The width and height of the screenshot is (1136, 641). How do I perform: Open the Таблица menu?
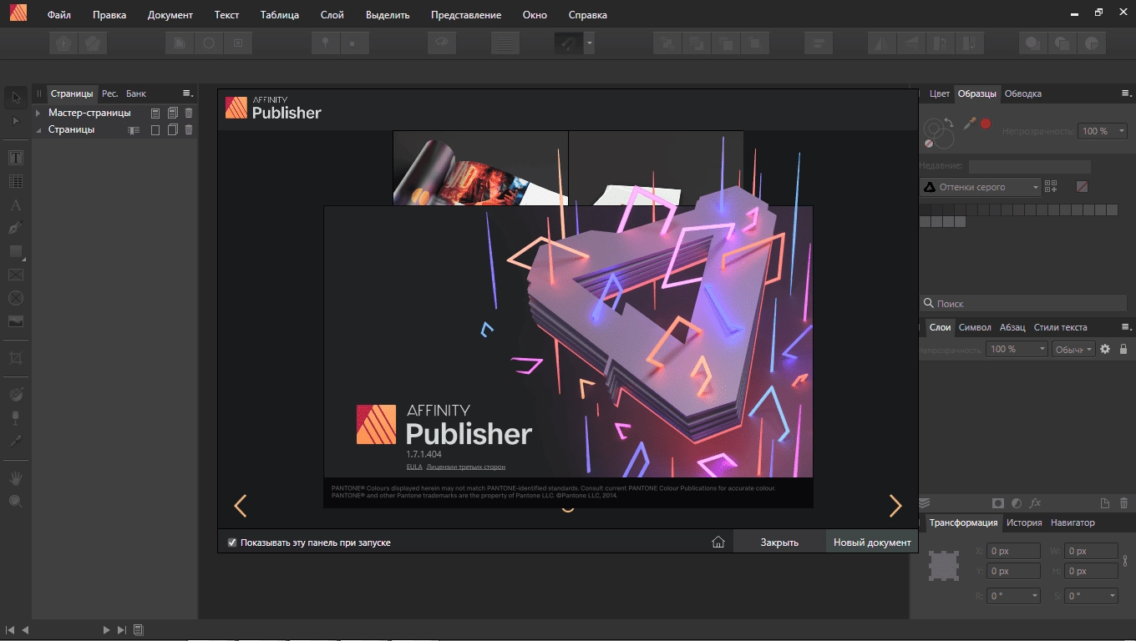coord(280,15)
